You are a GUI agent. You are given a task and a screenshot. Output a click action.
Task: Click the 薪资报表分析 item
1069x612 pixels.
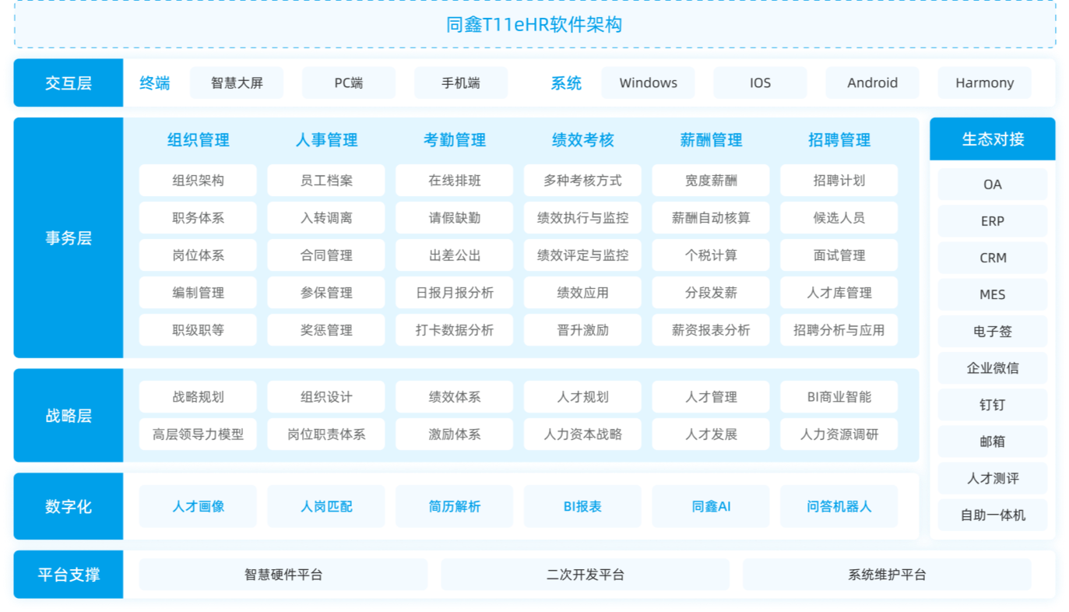tap(711, 329)
